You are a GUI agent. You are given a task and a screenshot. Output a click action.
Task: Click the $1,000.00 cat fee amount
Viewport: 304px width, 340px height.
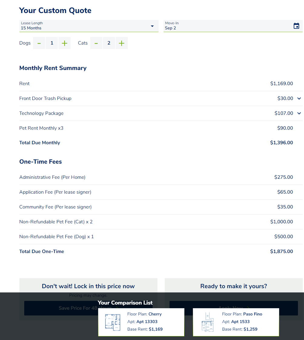point(282,222)
